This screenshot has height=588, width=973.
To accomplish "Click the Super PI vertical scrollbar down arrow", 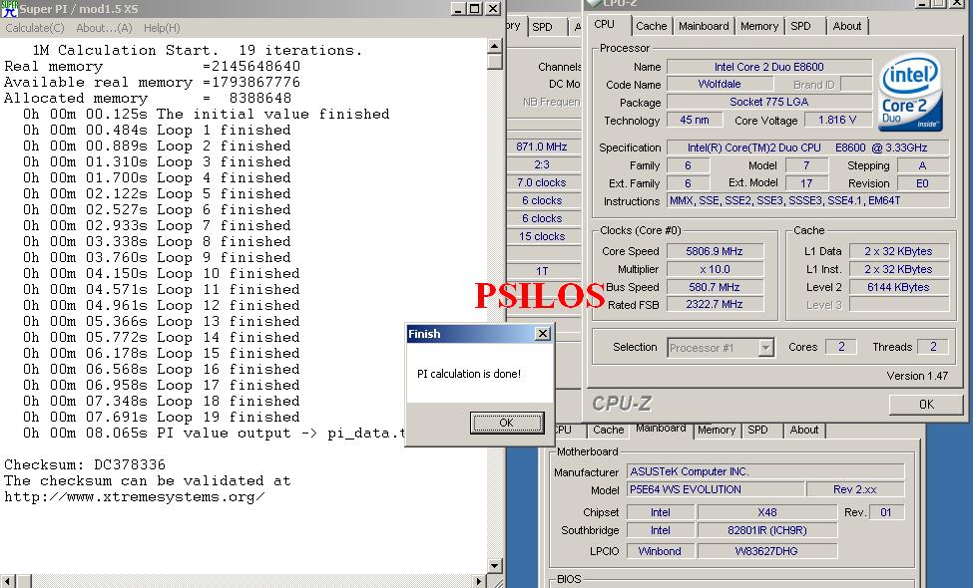I will 495,565.
